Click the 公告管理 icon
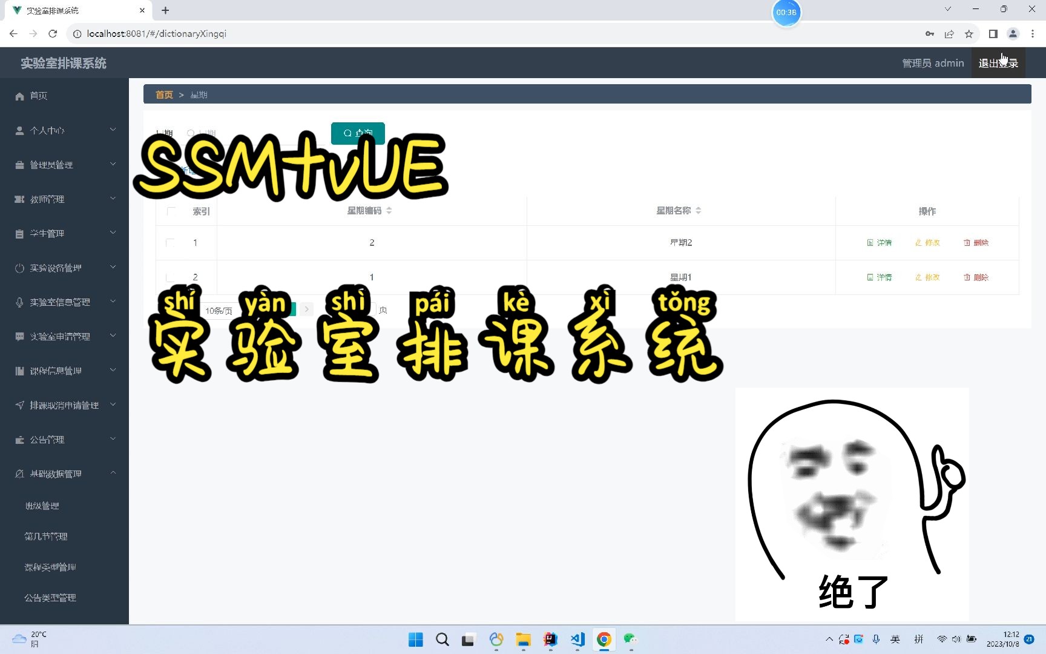Image resolution: width=1046 pixels, height=654 pixels. coord(19,440)
